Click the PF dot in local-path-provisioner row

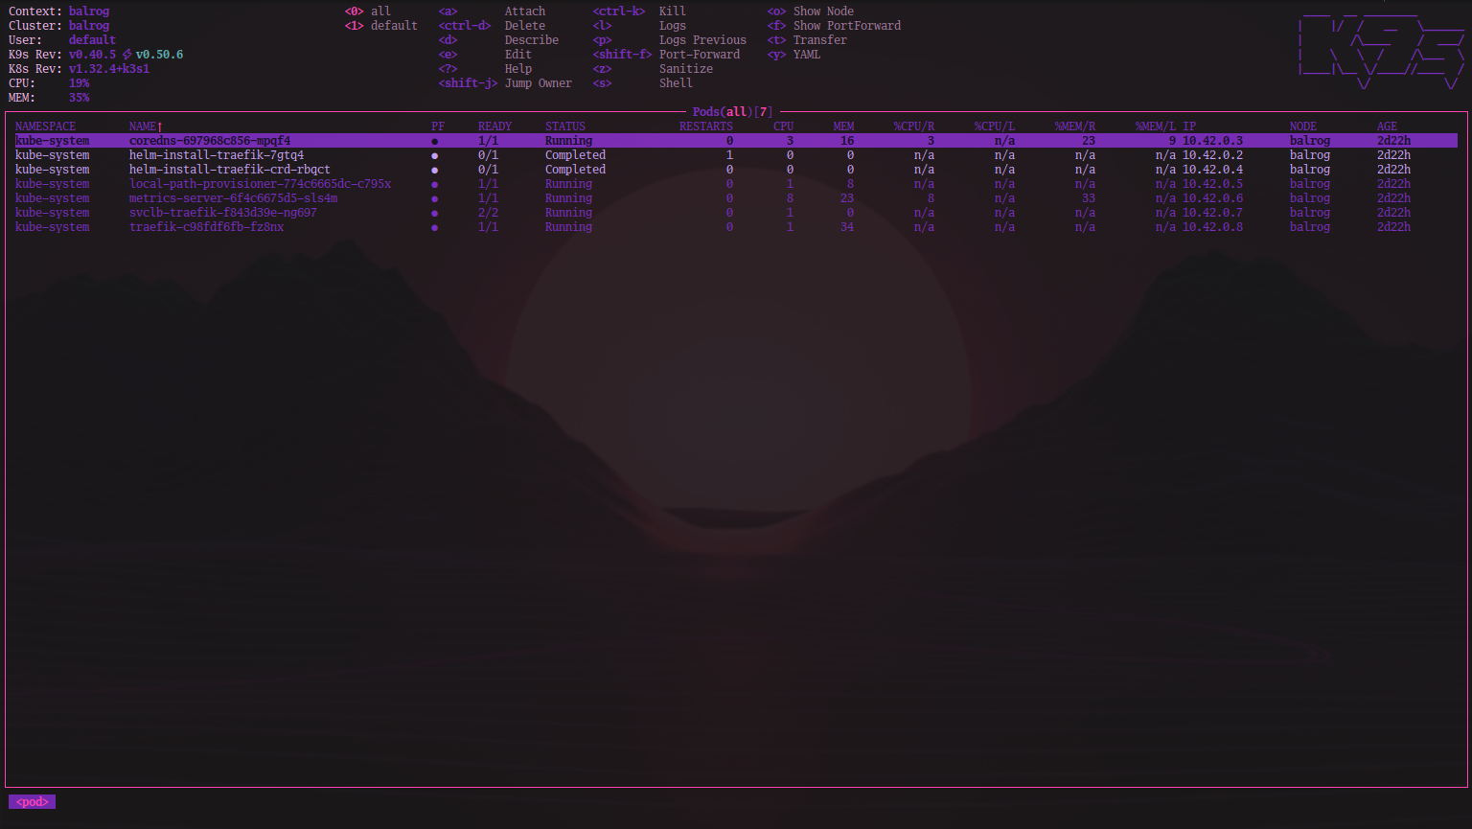click(434, 184)
